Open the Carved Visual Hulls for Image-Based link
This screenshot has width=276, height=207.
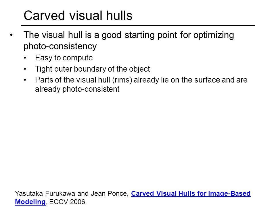point(191,193)
